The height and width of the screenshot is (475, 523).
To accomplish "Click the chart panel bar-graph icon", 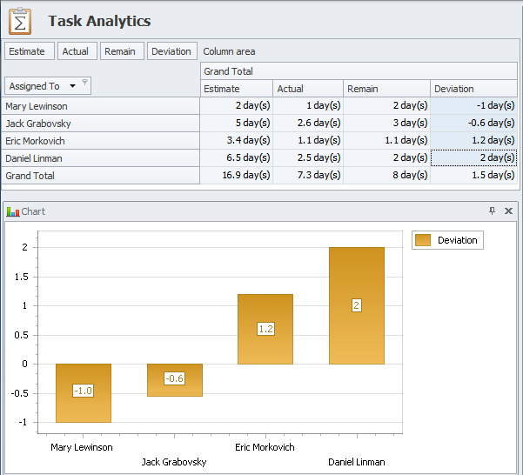I will point(12,211).
